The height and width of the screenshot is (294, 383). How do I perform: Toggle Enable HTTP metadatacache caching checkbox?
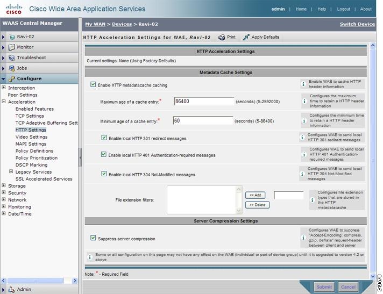pos(93,84)
